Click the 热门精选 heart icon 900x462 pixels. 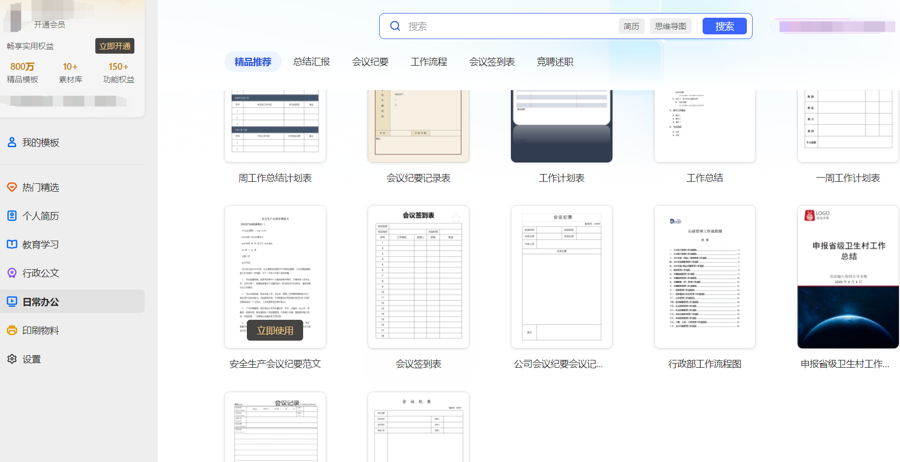coord(12,187)
